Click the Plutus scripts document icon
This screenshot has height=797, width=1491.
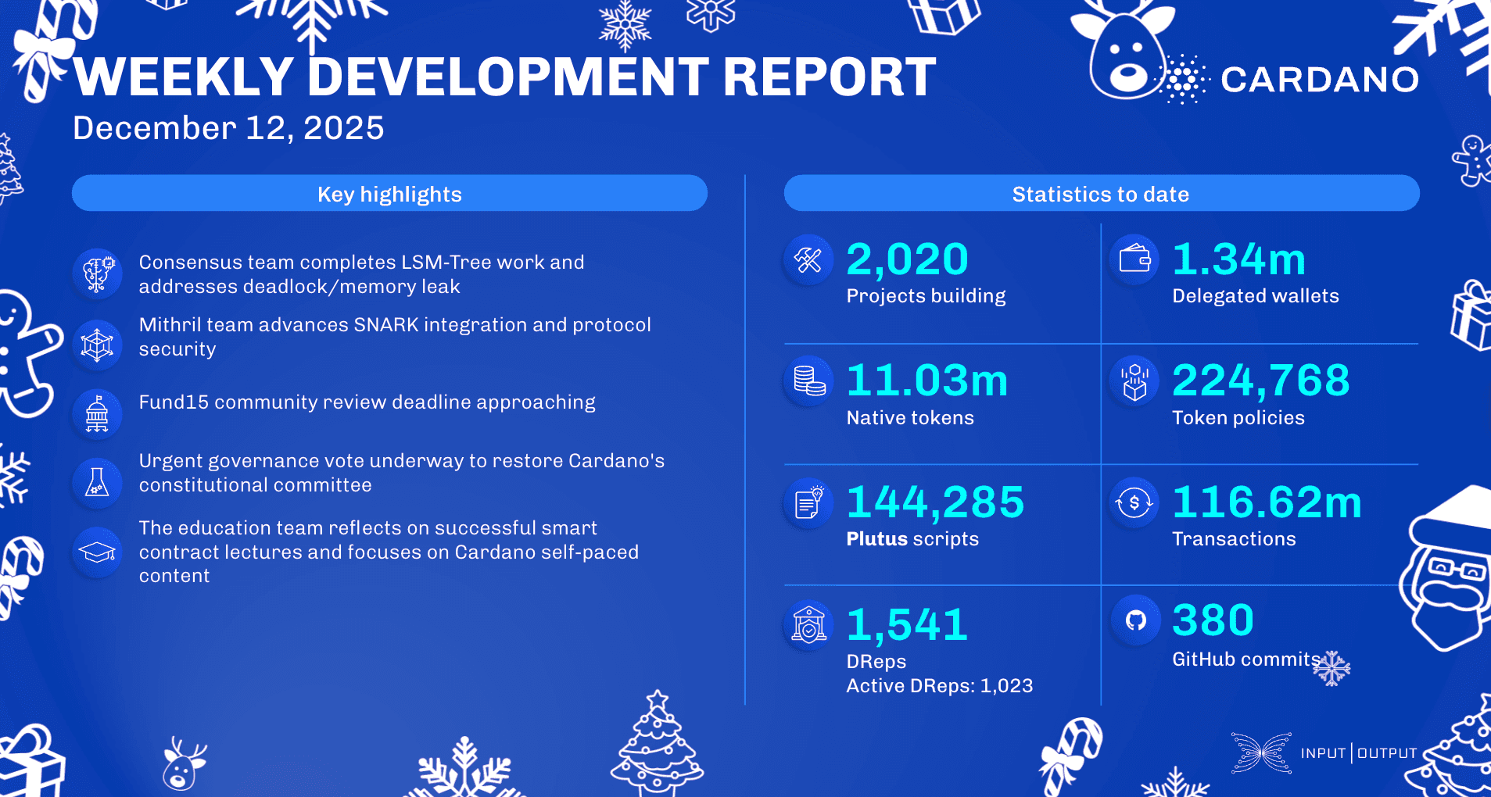(808, 504)
